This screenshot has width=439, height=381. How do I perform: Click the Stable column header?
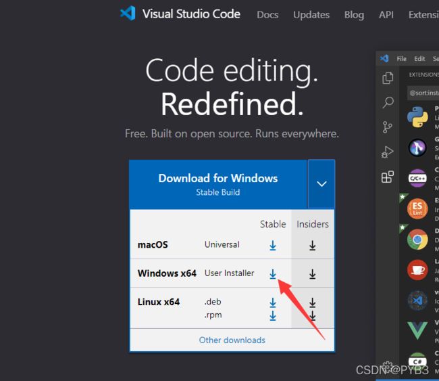tap(273, 224)
